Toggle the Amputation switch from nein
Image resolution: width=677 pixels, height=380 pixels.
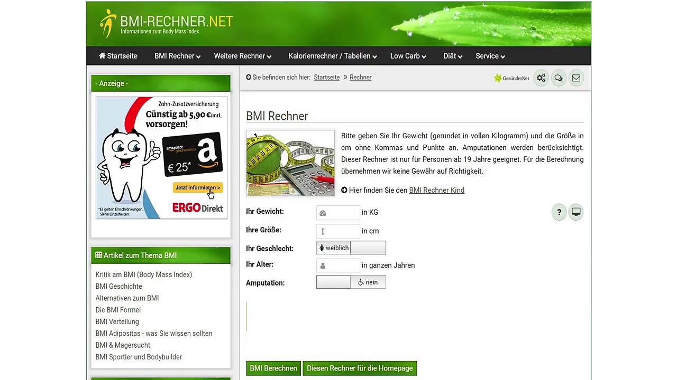[351, 282]
